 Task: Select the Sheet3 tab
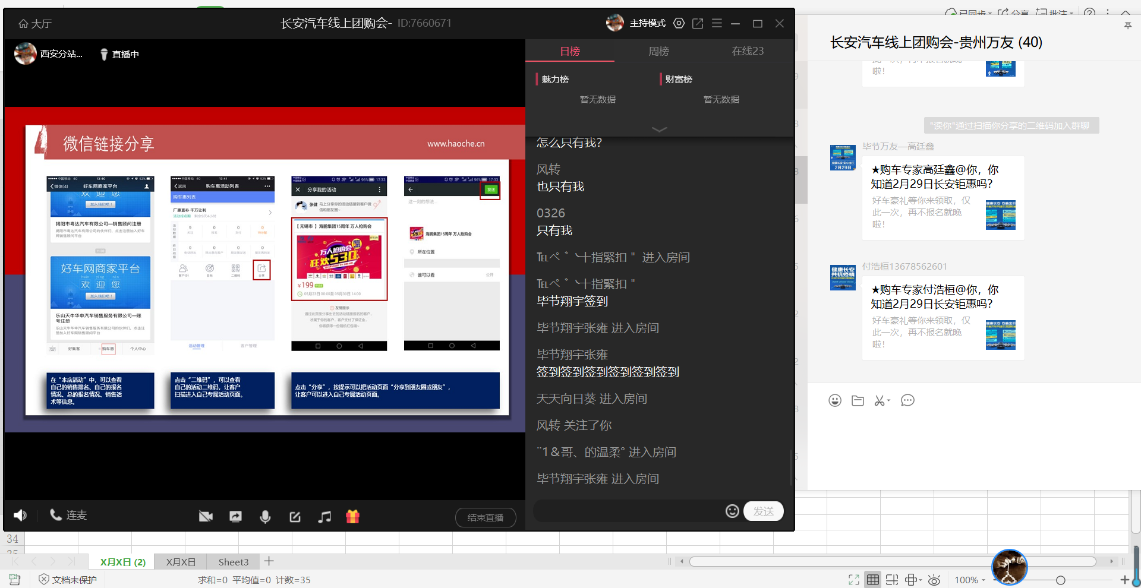(x=234, y=562)
